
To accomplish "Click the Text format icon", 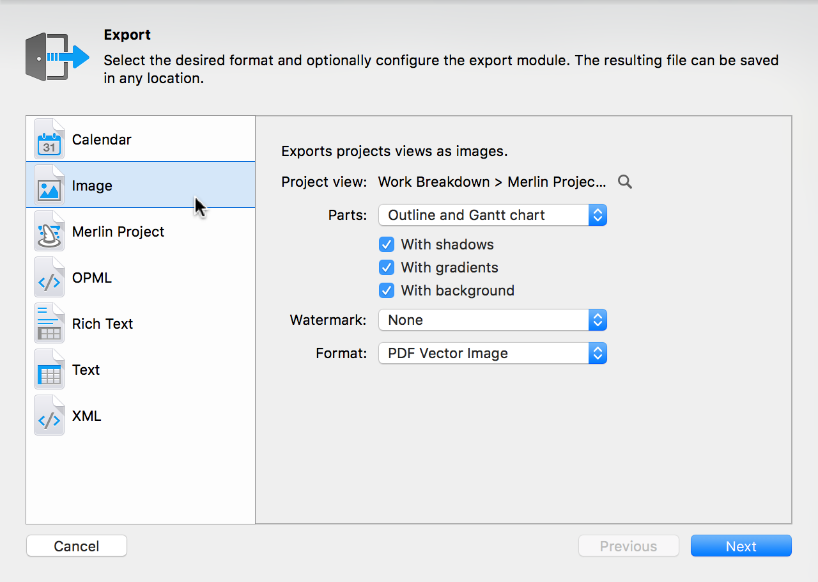I will 49,370.
